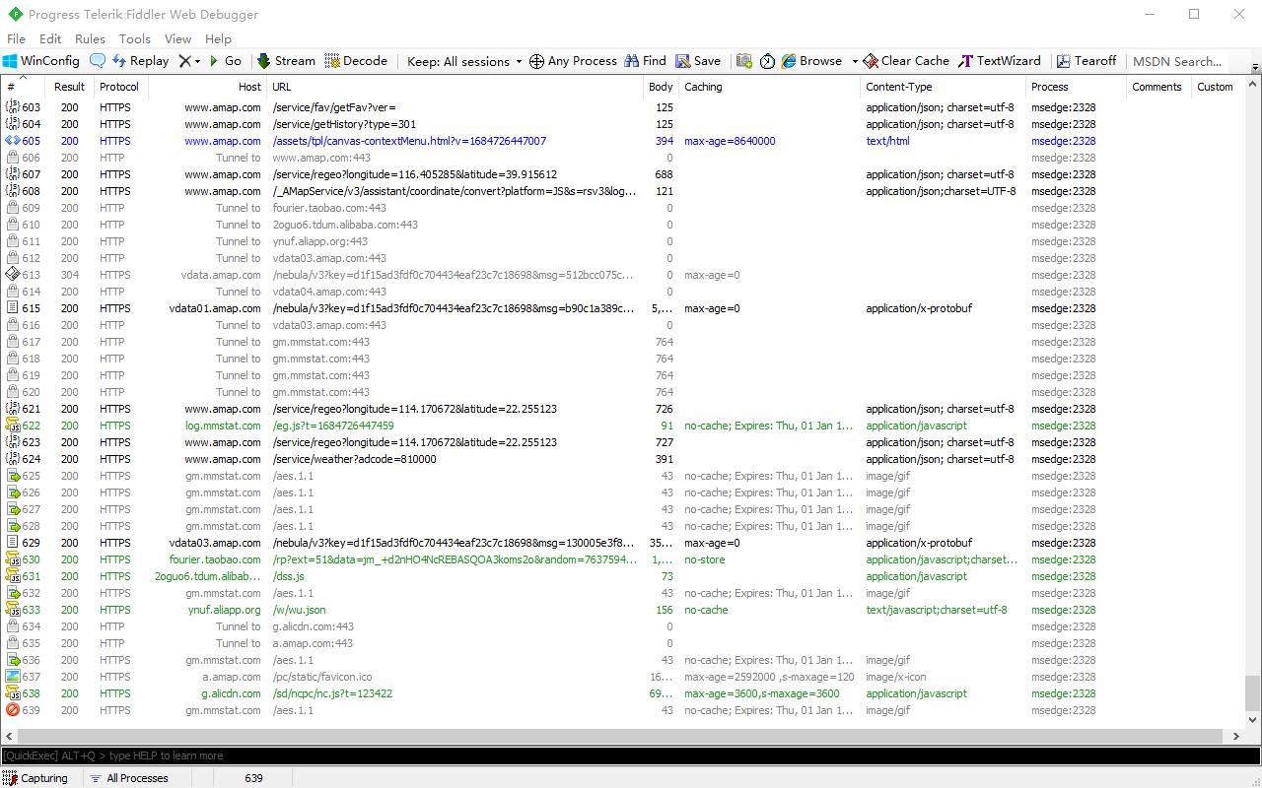1262x788 pixels.
Task: Toggle Stream mode
Action: click(x=286, y=61)
